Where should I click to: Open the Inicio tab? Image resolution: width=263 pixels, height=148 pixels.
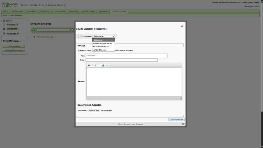click(6, 12)
